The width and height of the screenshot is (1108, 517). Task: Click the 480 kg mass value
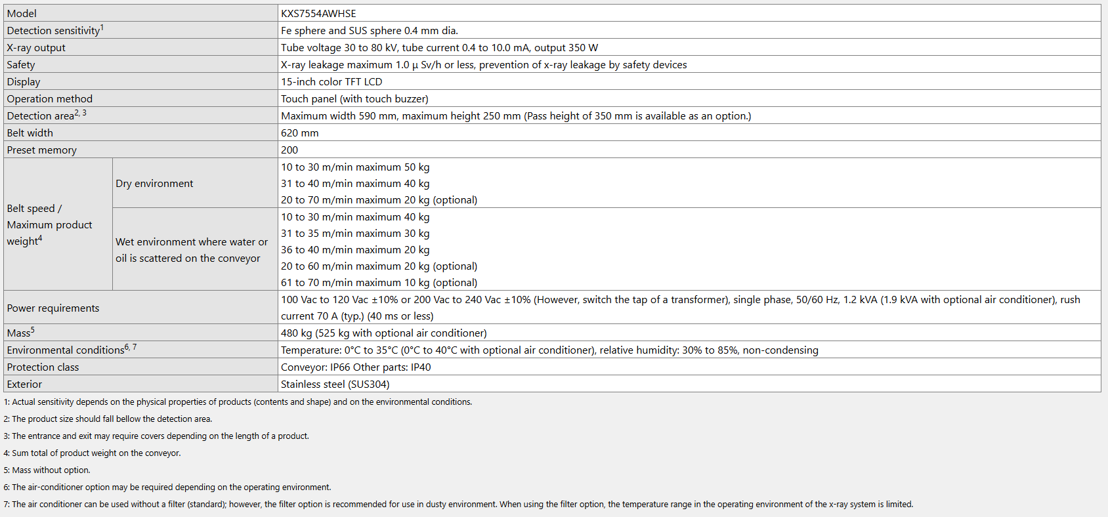pos(384,333)
